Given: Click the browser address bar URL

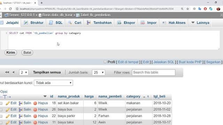Looking at the screenshot, I should pyautogui.click(x=97, y=9).
